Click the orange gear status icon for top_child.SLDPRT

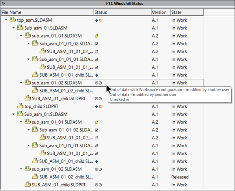[x=100, y=106]
